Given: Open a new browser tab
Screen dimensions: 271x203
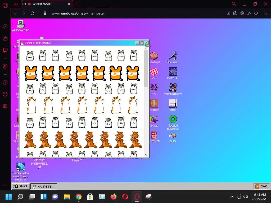Looking at the screenshot, I should point(77,4).
